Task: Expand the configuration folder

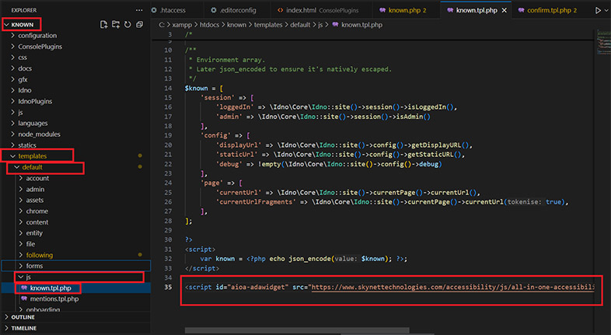Action: pos(37,36)
